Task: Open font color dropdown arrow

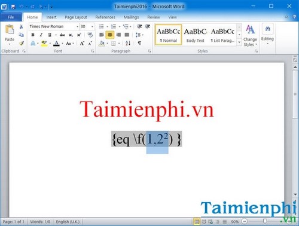Action: [62, 44]
